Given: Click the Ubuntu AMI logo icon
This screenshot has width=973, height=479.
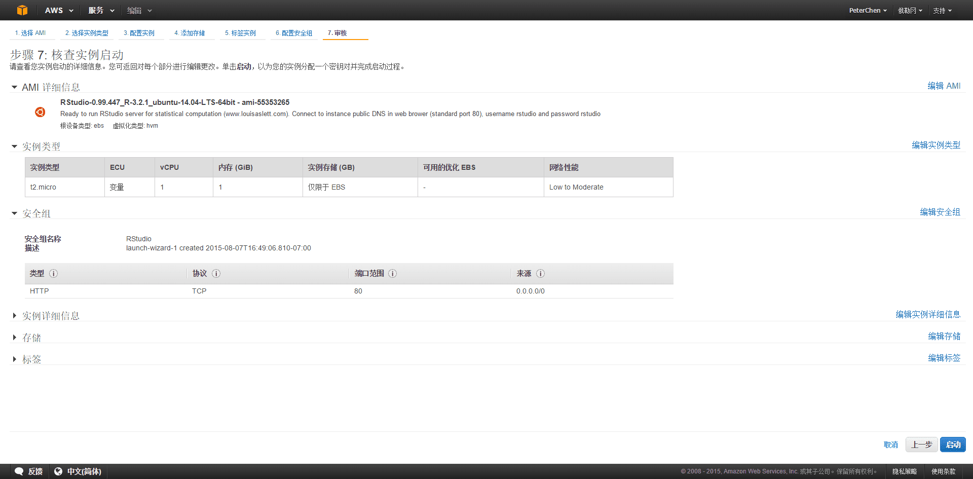Looking at the screenshot, I should coord(40,112).
